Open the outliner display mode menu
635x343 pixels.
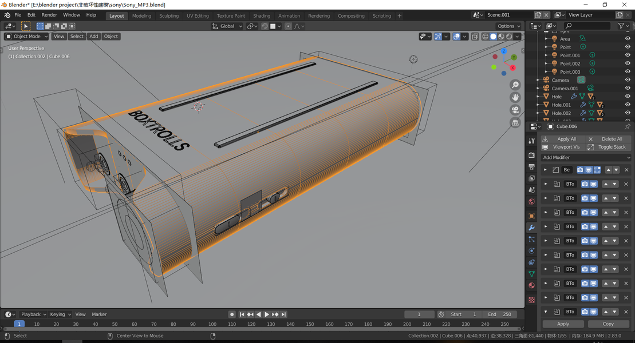point(536,26)
